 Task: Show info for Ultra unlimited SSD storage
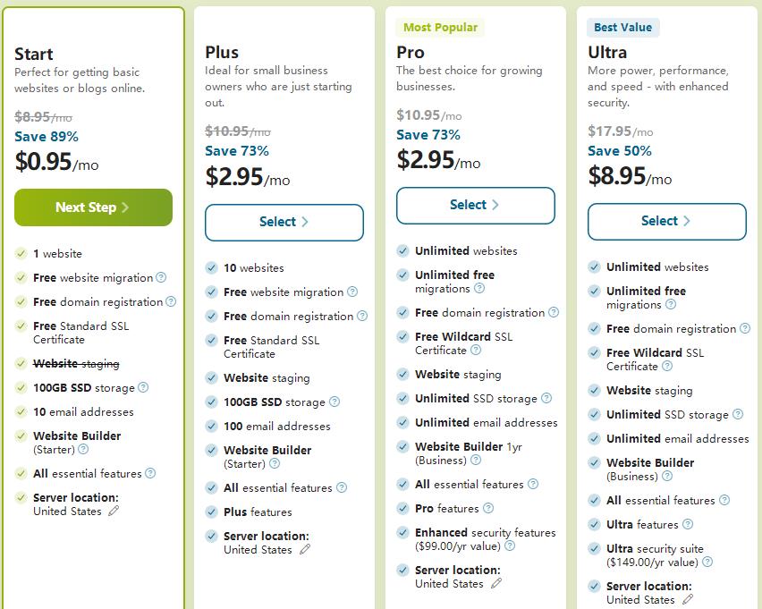click(x=738, y=415)
